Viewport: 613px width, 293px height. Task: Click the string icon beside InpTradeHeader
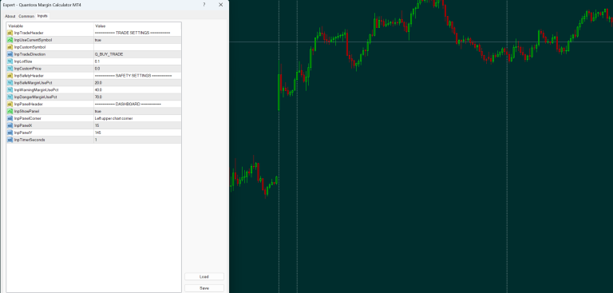coord(10,33)
